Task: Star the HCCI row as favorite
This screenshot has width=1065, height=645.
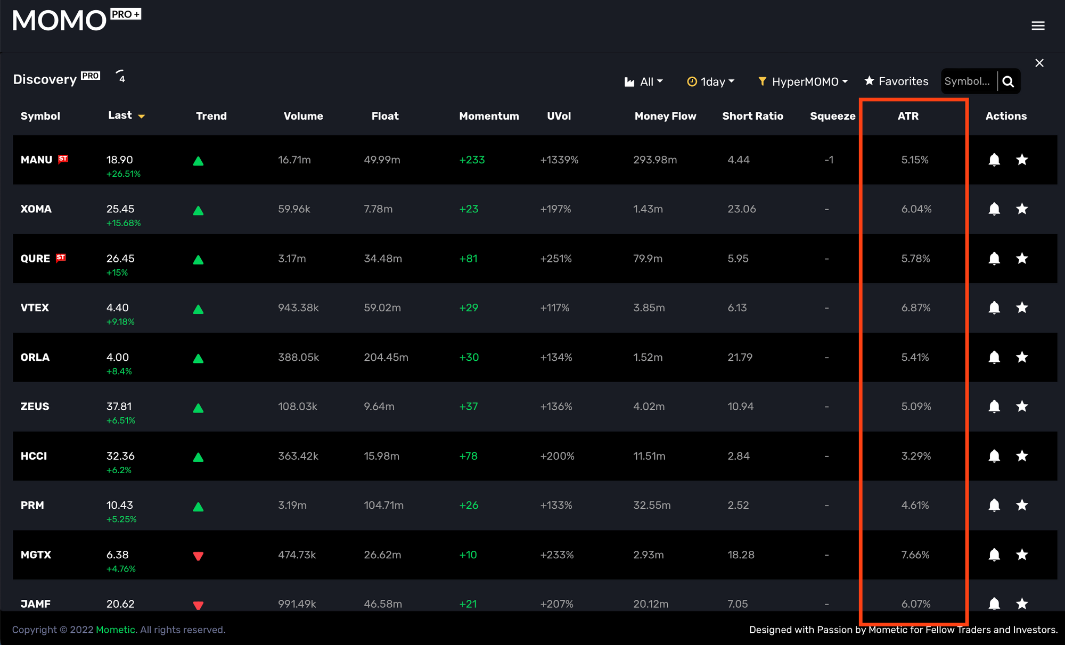Action: [x=1021, y=456]
